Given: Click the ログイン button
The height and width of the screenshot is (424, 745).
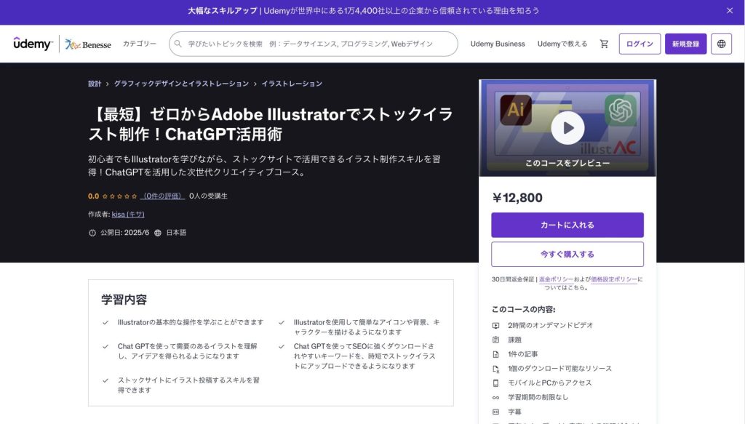Looking at the screenshot, I should click(640, 44).
